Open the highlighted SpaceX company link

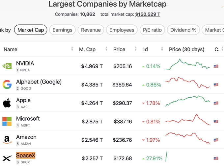tap(26, 155)
